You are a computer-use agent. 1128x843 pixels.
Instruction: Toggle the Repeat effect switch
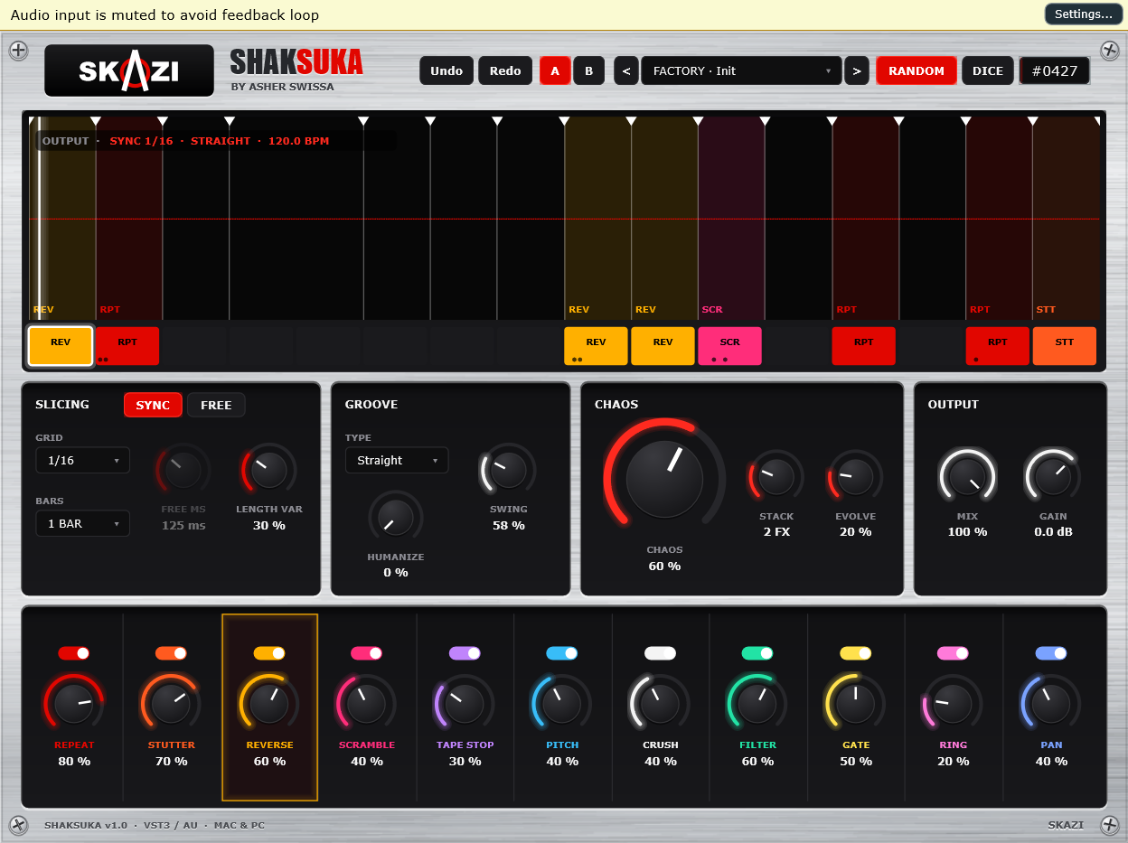[74, 653]
